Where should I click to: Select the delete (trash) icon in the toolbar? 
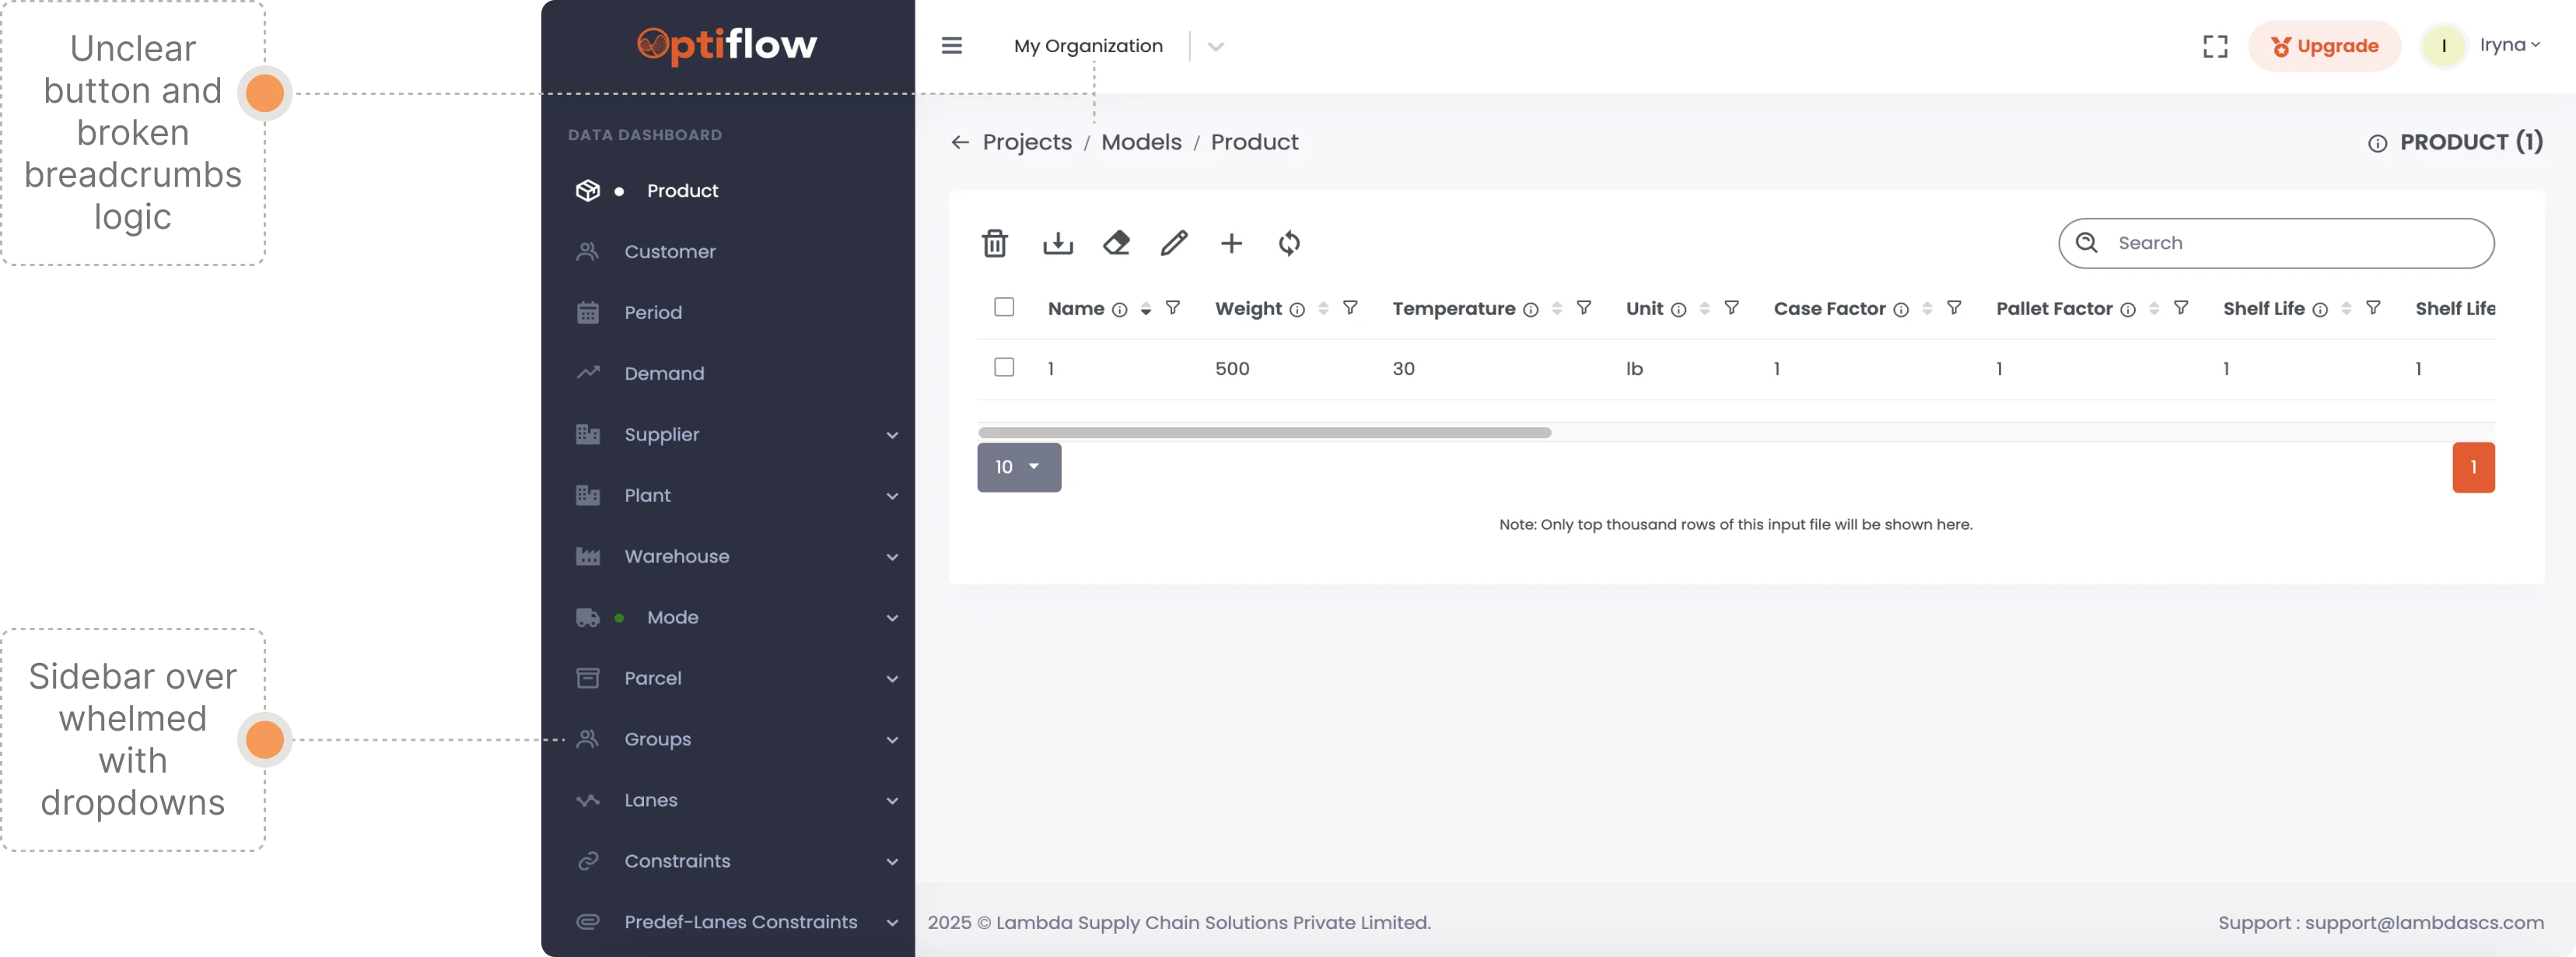tap(994, 243)
